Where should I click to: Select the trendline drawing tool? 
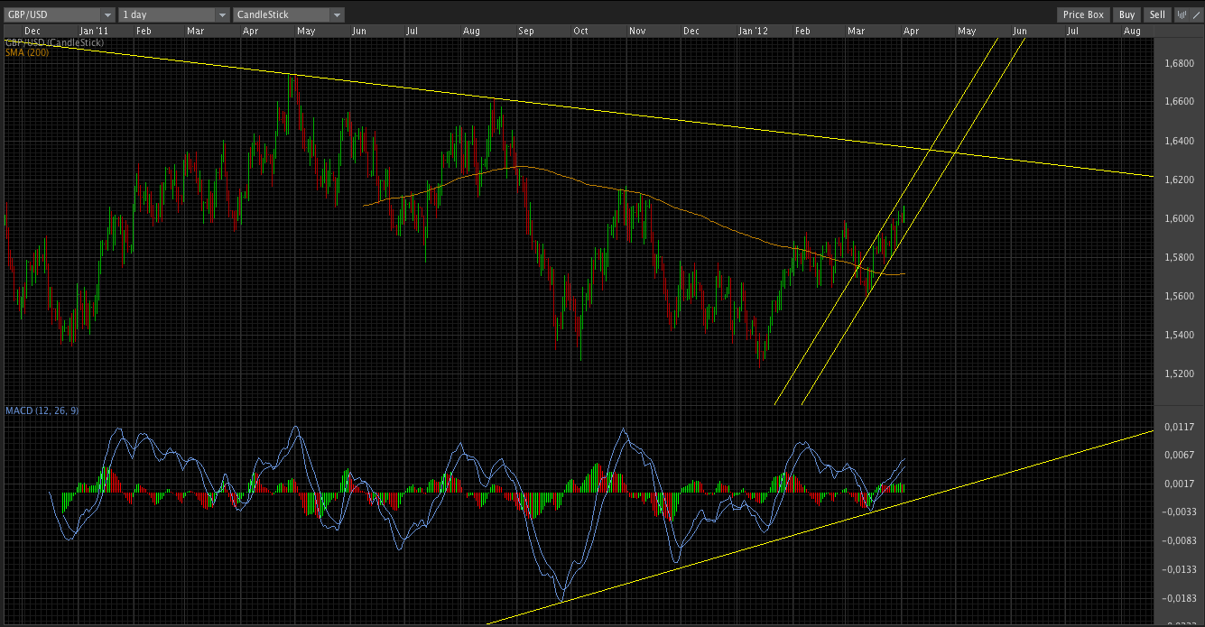click(1195, 14)
